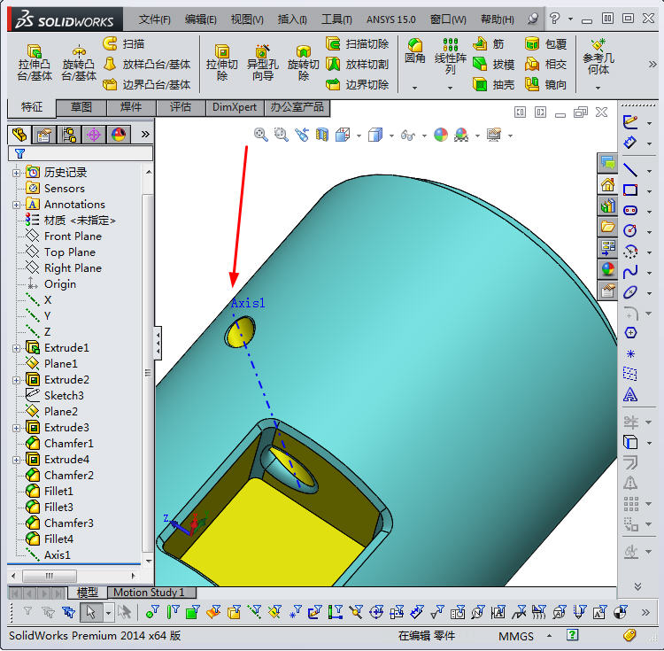Switch to the 草图 (Sketch) tab
The width and height of the screenshot is (664, 651).
point(81,107)
